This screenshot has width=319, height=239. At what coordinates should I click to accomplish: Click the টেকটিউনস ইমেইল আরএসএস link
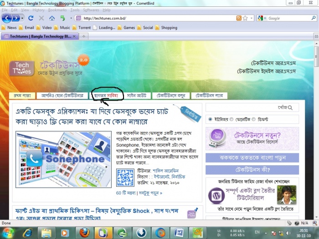266,71
